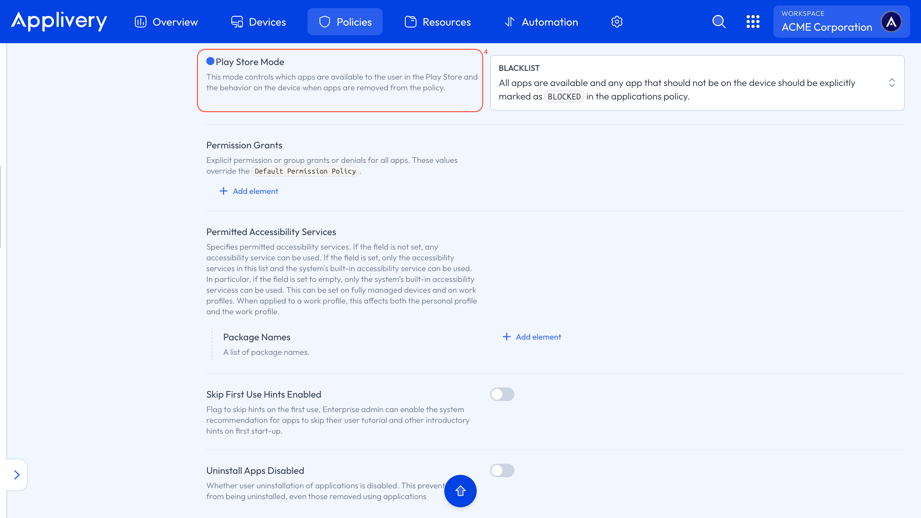Image resolution: width=921 pixels, height=518 pixels.
Task: Click the search magnifier icon
Action: pyautogui.click(x=719, y=21)
